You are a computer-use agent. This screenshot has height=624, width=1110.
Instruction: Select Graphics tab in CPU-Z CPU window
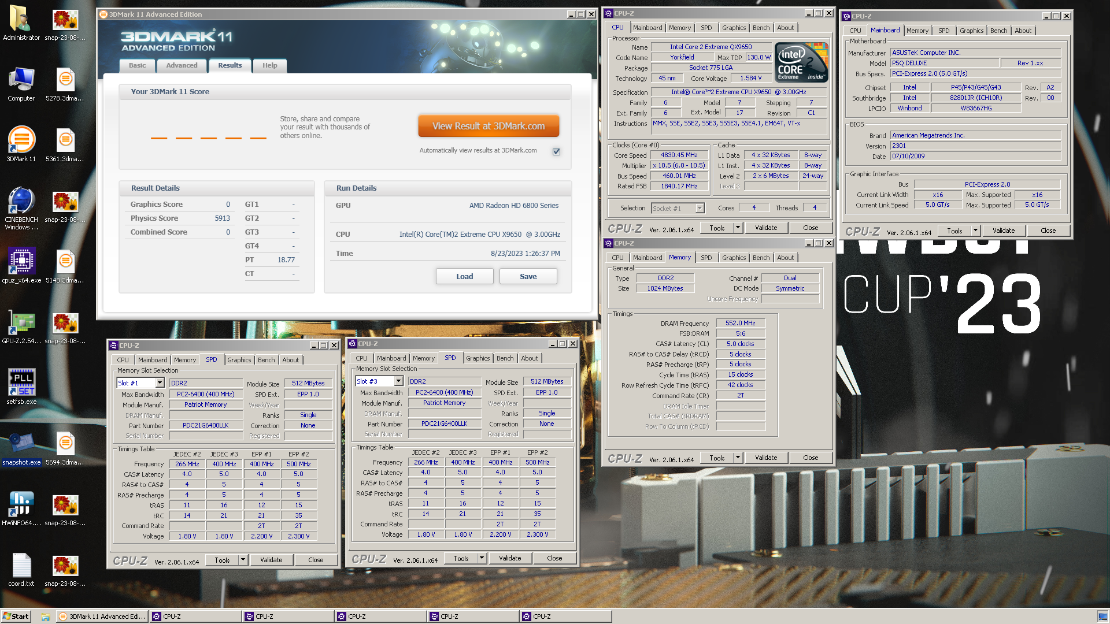[x=734, y=28]
